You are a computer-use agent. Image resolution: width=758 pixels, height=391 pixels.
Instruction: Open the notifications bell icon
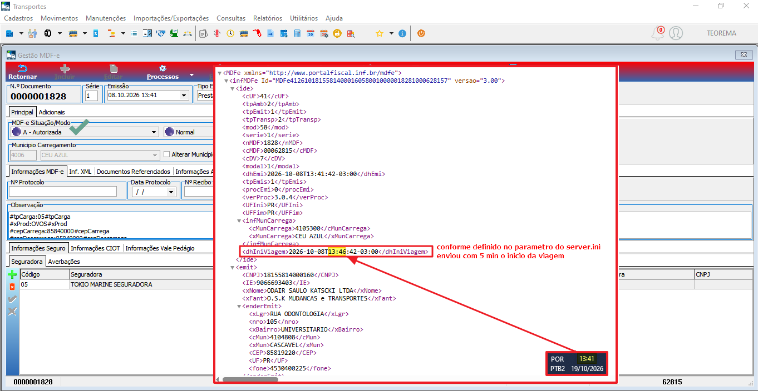[x=658, y=33]
